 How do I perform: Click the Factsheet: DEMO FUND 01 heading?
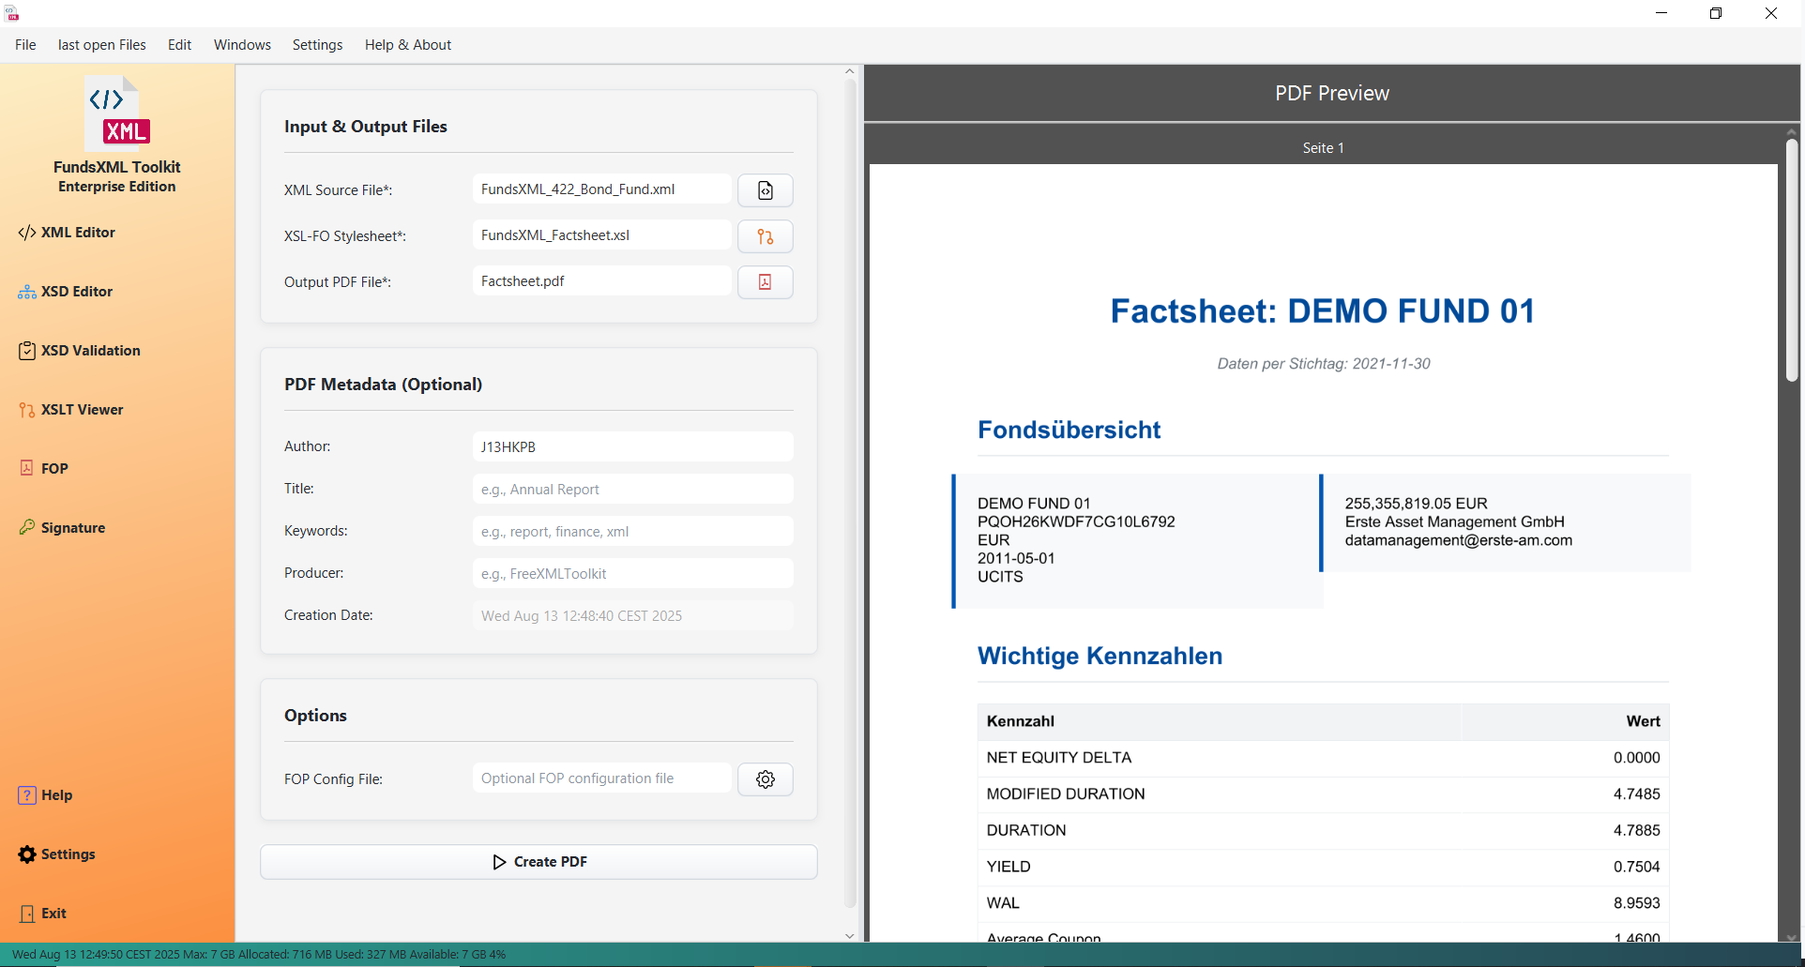coord(1323,310)
